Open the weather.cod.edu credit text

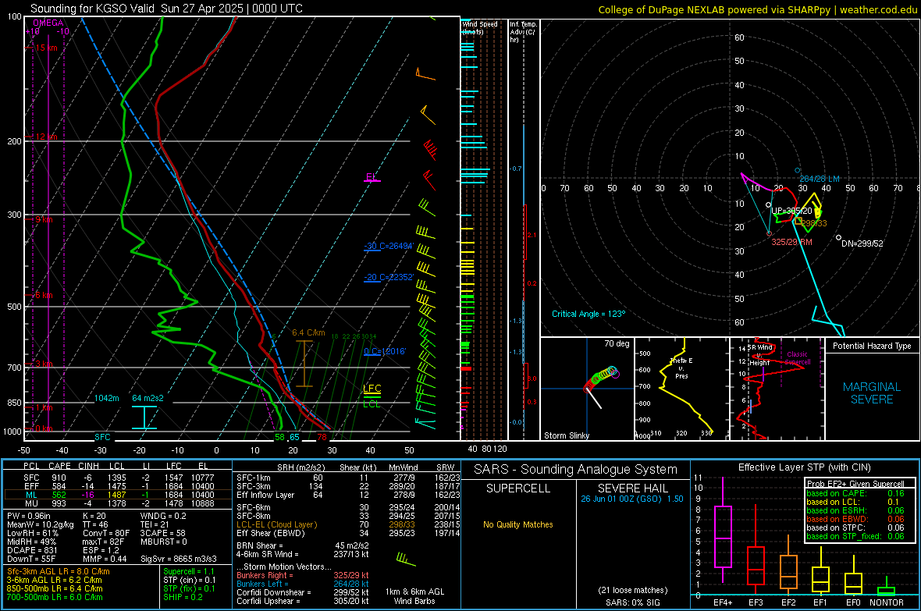click(x=757, y=9)
